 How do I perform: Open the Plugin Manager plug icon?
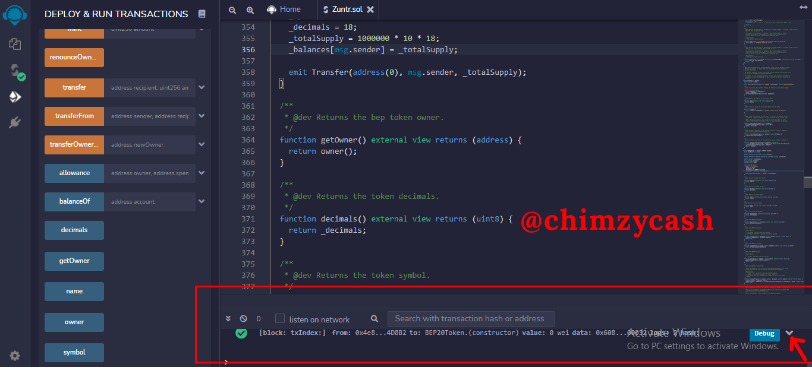(x=15, y=122)
